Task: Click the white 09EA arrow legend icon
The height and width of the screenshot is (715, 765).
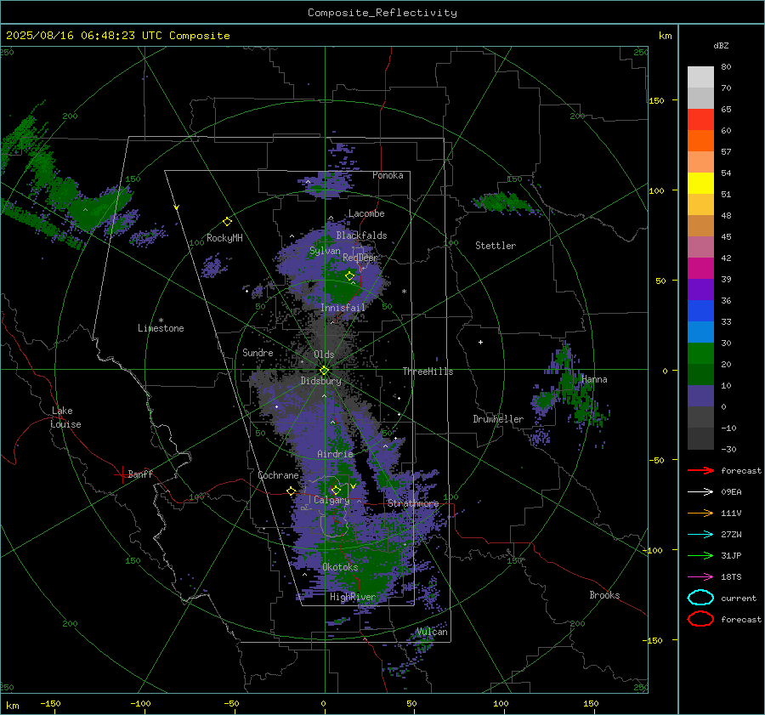Action: tap(700, 491)
